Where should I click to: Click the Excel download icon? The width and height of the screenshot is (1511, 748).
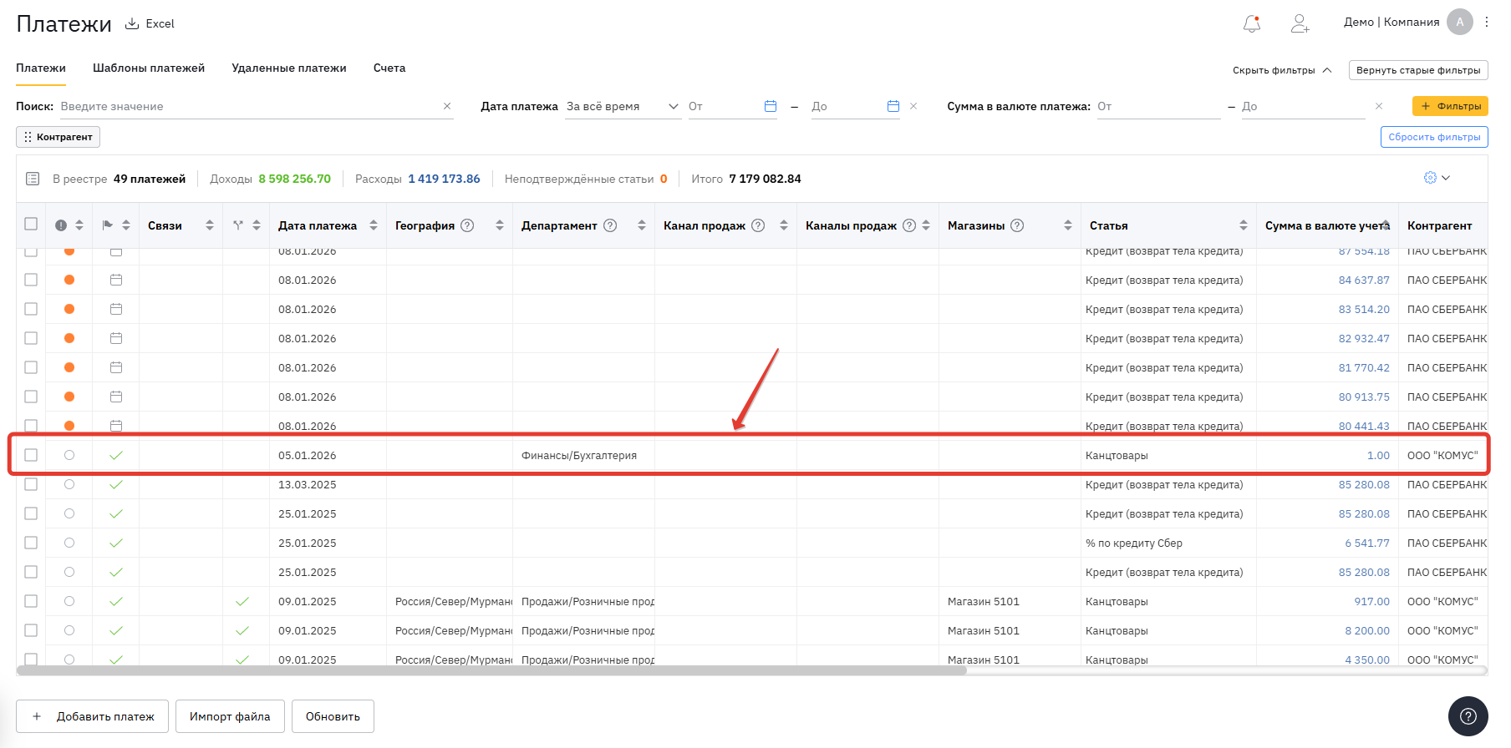tap(132, 23)
